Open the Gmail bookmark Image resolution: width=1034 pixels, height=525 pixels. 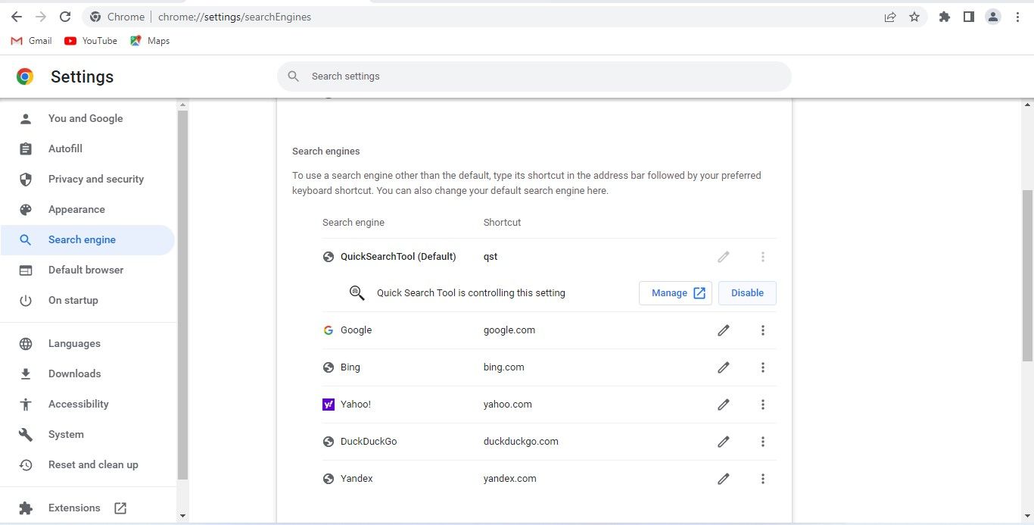coord(32,41)
